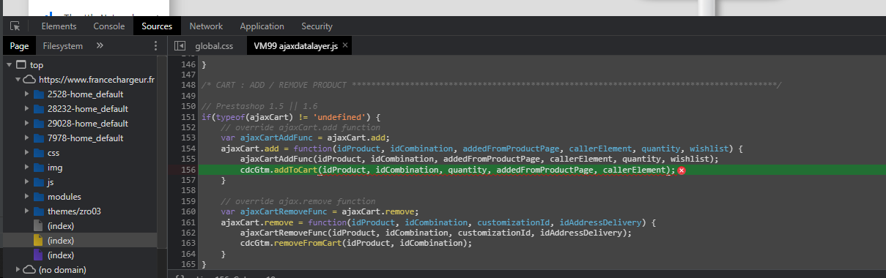Collapse the www.francechargeur.fr domain node
886x278 pixels.
(x=18, y=80)
